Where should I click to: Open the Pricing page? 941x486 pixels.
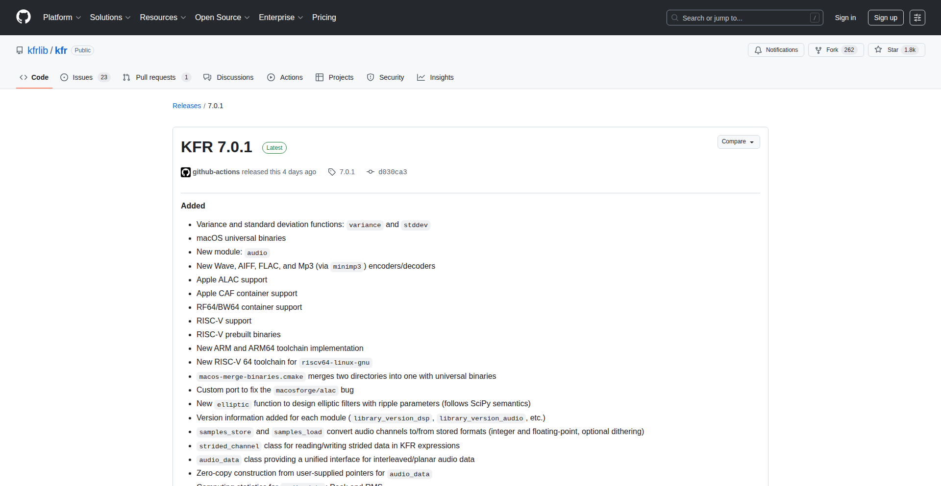point(324,18)
